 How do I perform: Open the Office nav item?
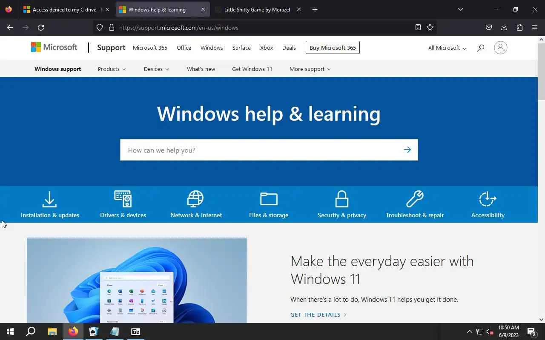(x=184, y=48)
